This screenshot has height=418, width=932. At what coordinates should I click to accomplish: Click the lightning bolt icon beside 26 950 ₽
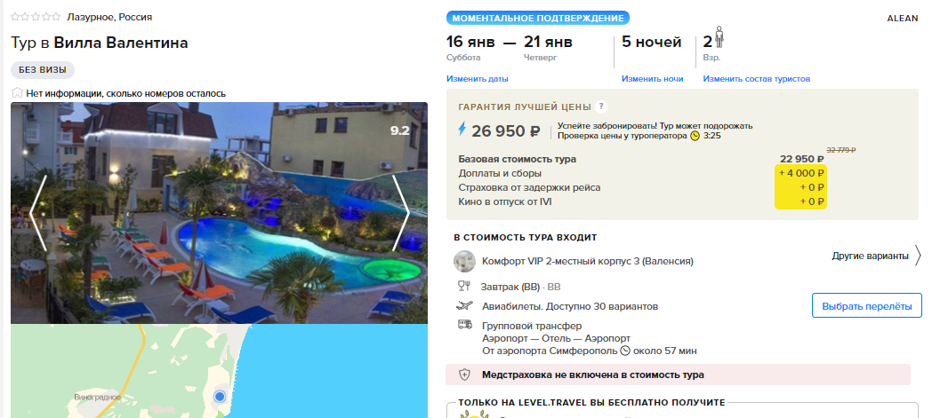[x=462, y=130]
